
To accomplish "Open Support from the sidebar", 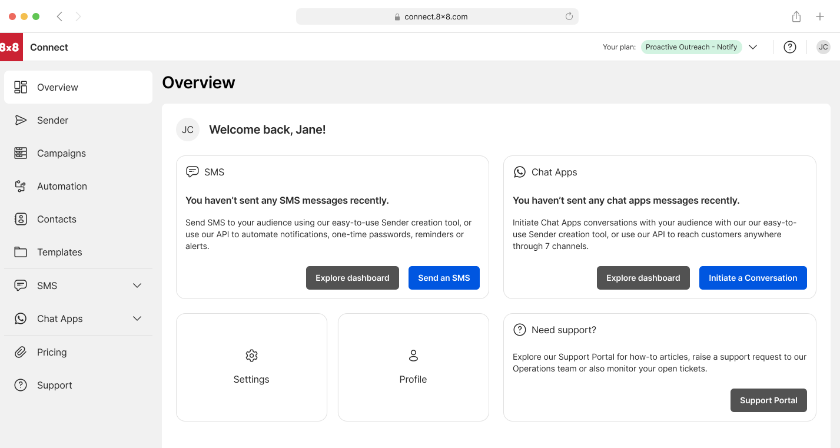I will (78, 385).
